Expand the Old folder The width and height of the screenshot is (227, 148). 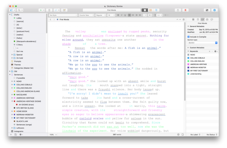pyautogui.click(x=10, y=71)
